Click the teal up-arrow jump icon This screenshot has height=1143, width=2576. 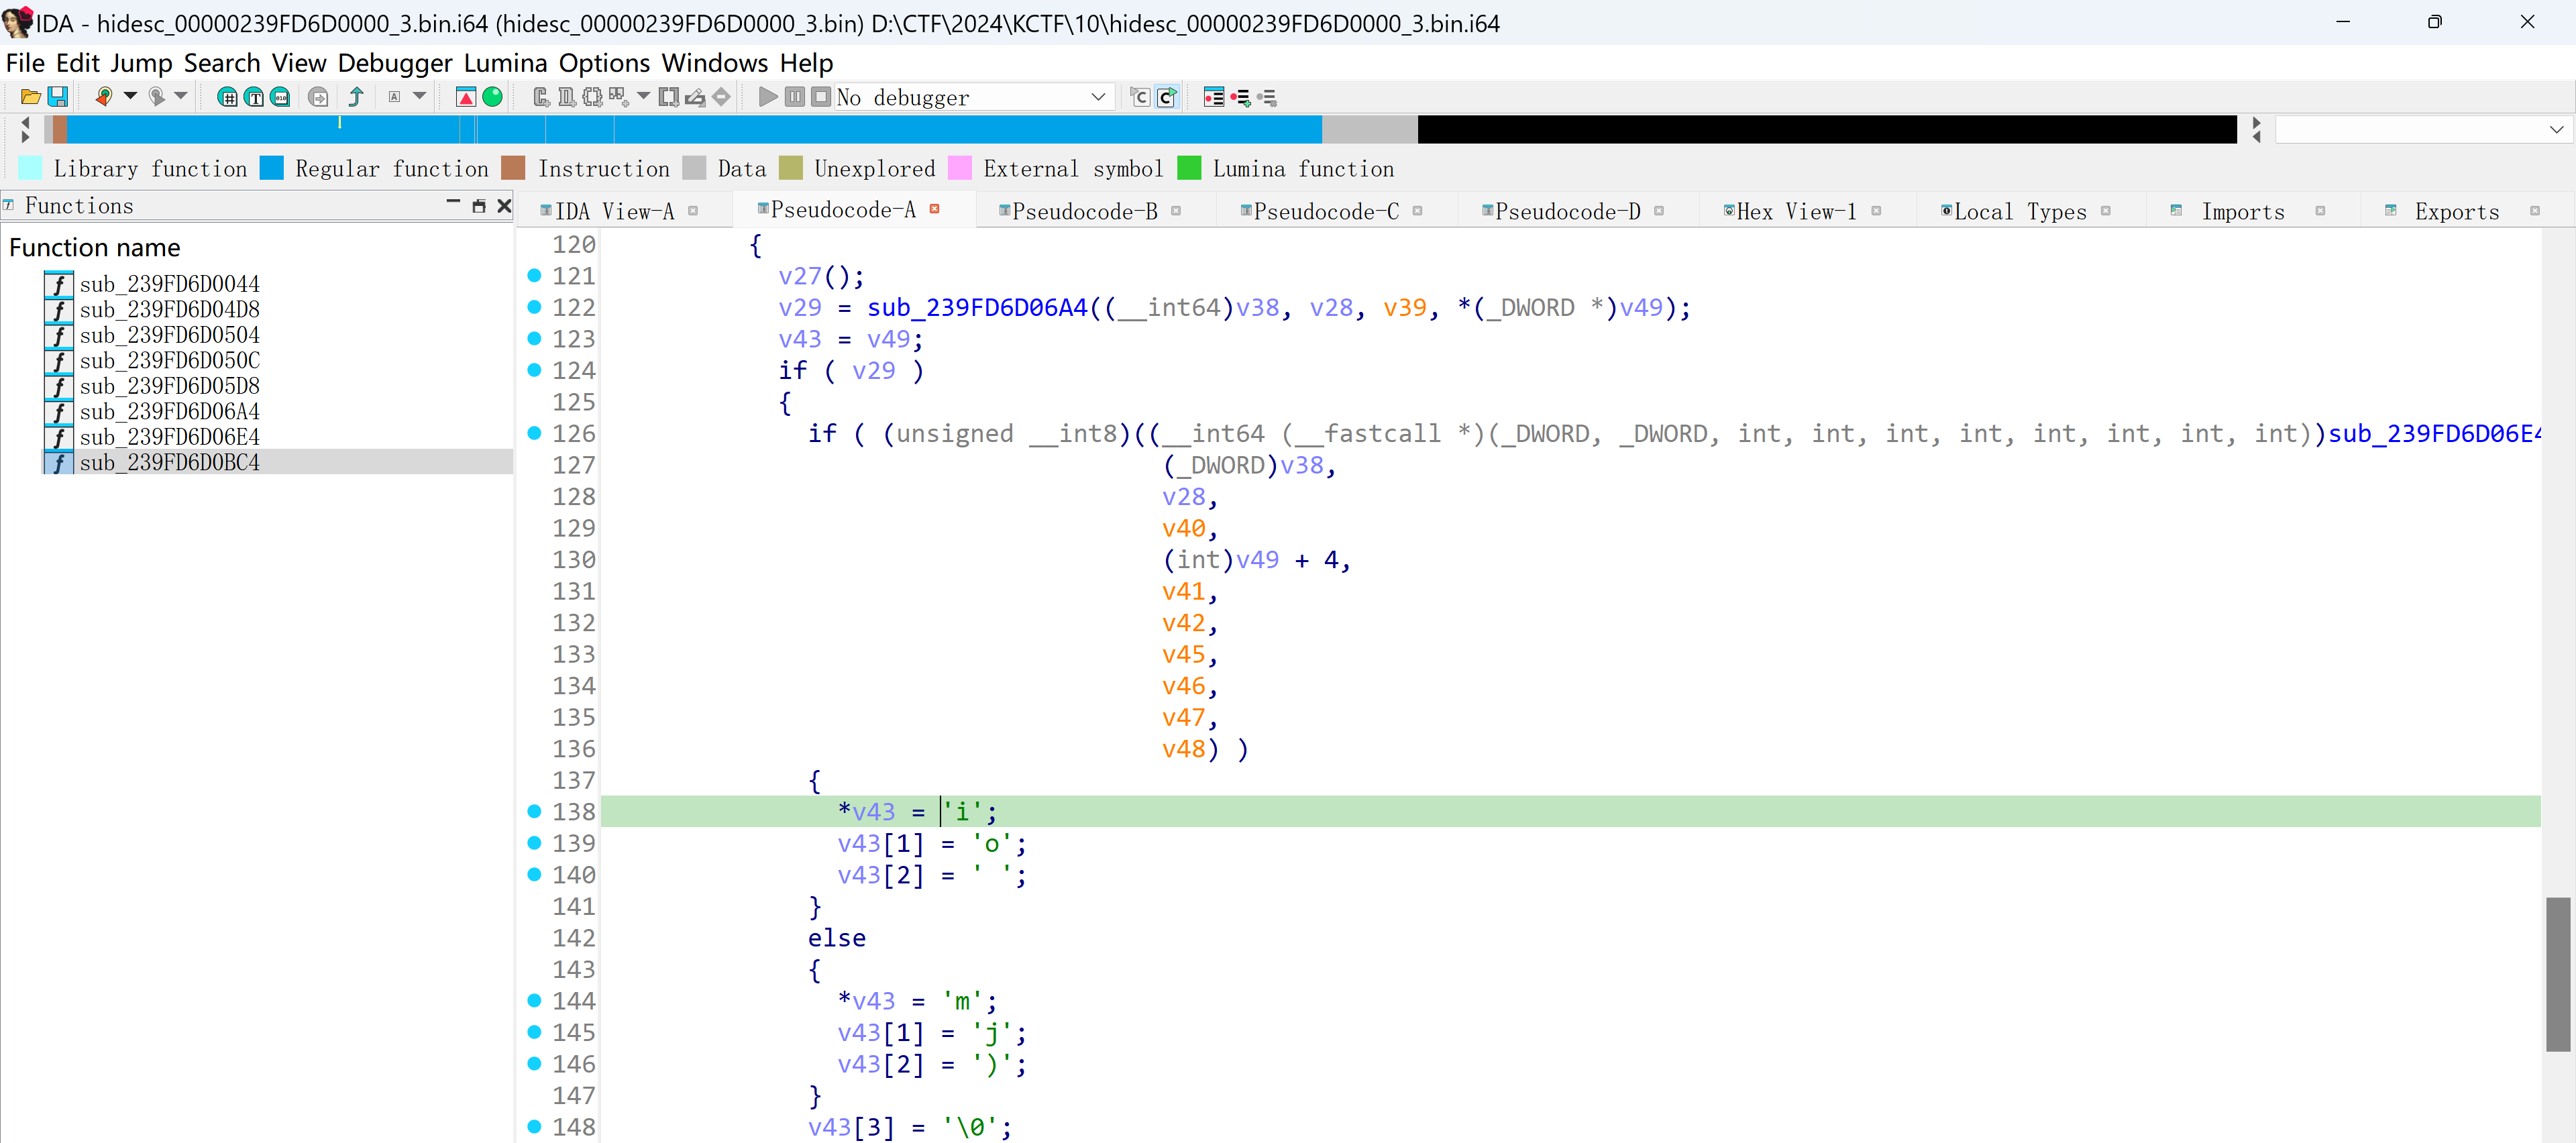355,97
